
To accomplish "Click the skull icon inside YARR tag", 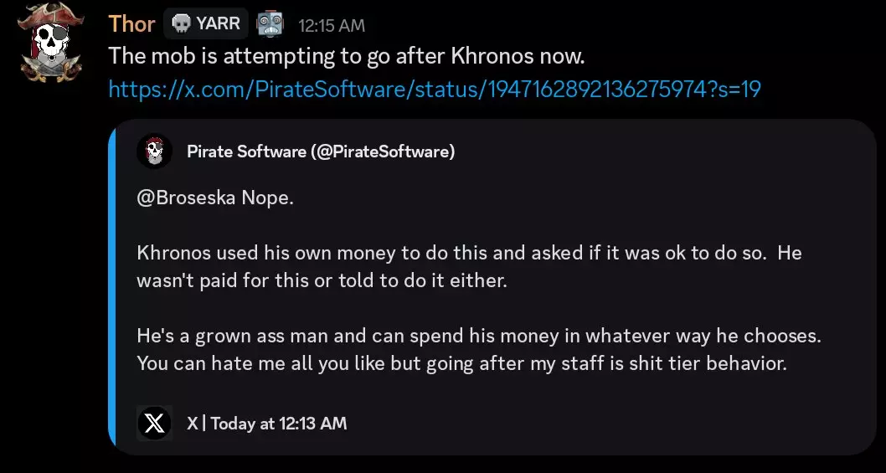I will [182, 23].
